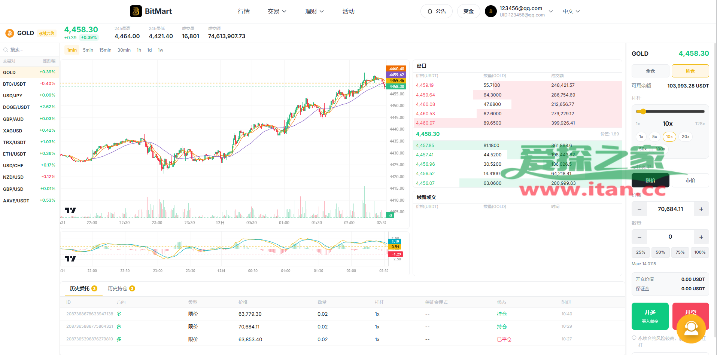717x355 pixels.
Task: Select TRX/USDT in pair list
Action: 29,143
